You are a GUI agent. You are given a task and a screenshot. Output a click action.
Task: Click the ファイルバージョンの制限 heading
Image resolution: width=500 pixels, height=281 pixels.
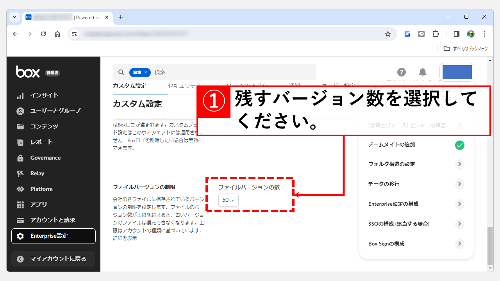point(144,187)
